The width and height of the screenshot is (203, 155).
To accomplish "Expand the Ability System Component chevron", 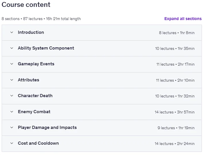I will pos(12,48).
